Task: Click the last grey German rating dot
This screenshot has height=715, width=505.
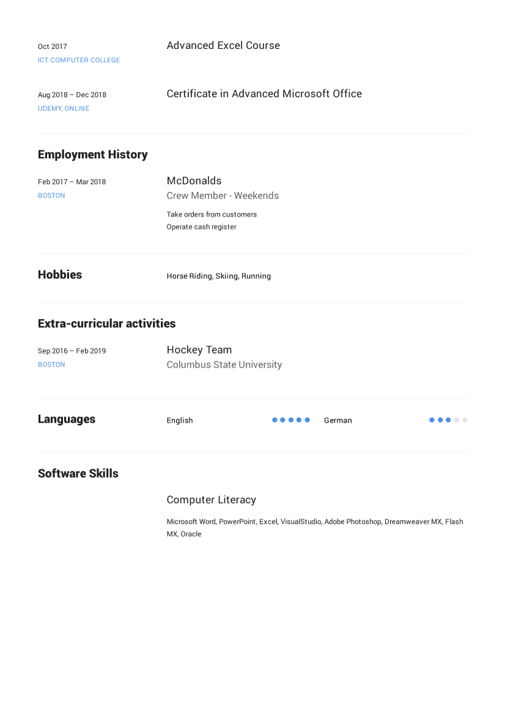Action: tap(465, 420)
